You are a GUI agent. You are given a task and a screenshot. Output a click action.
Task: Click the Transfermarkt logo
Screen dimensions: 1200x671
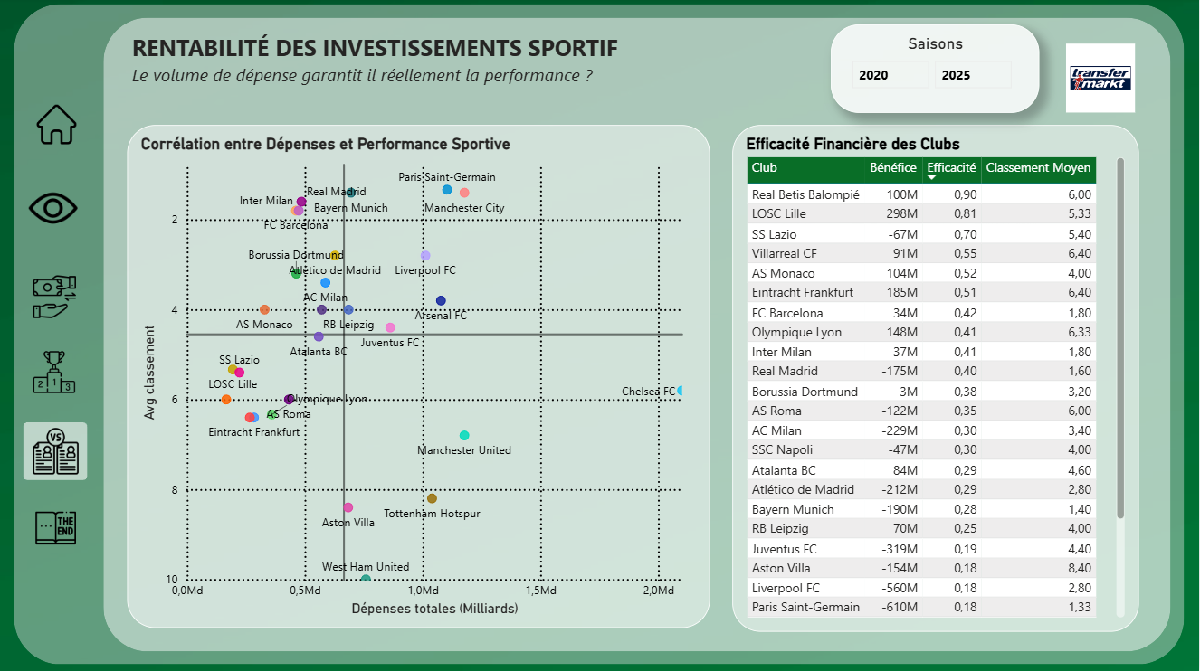[x=1100, y=77]
